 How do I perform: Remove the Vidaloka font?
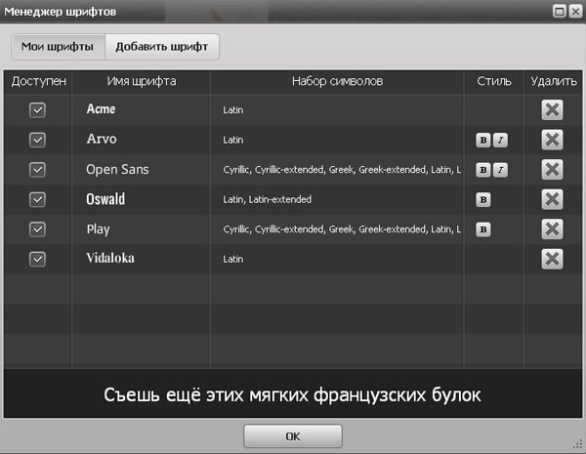point(552,259)
